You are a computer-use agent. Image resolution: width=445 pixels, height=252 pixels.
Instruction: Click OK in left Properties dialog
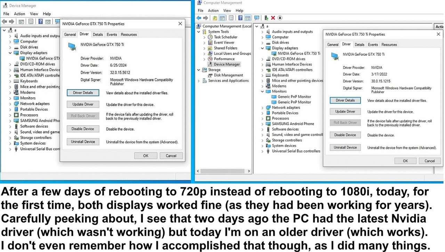coord(146,156)
